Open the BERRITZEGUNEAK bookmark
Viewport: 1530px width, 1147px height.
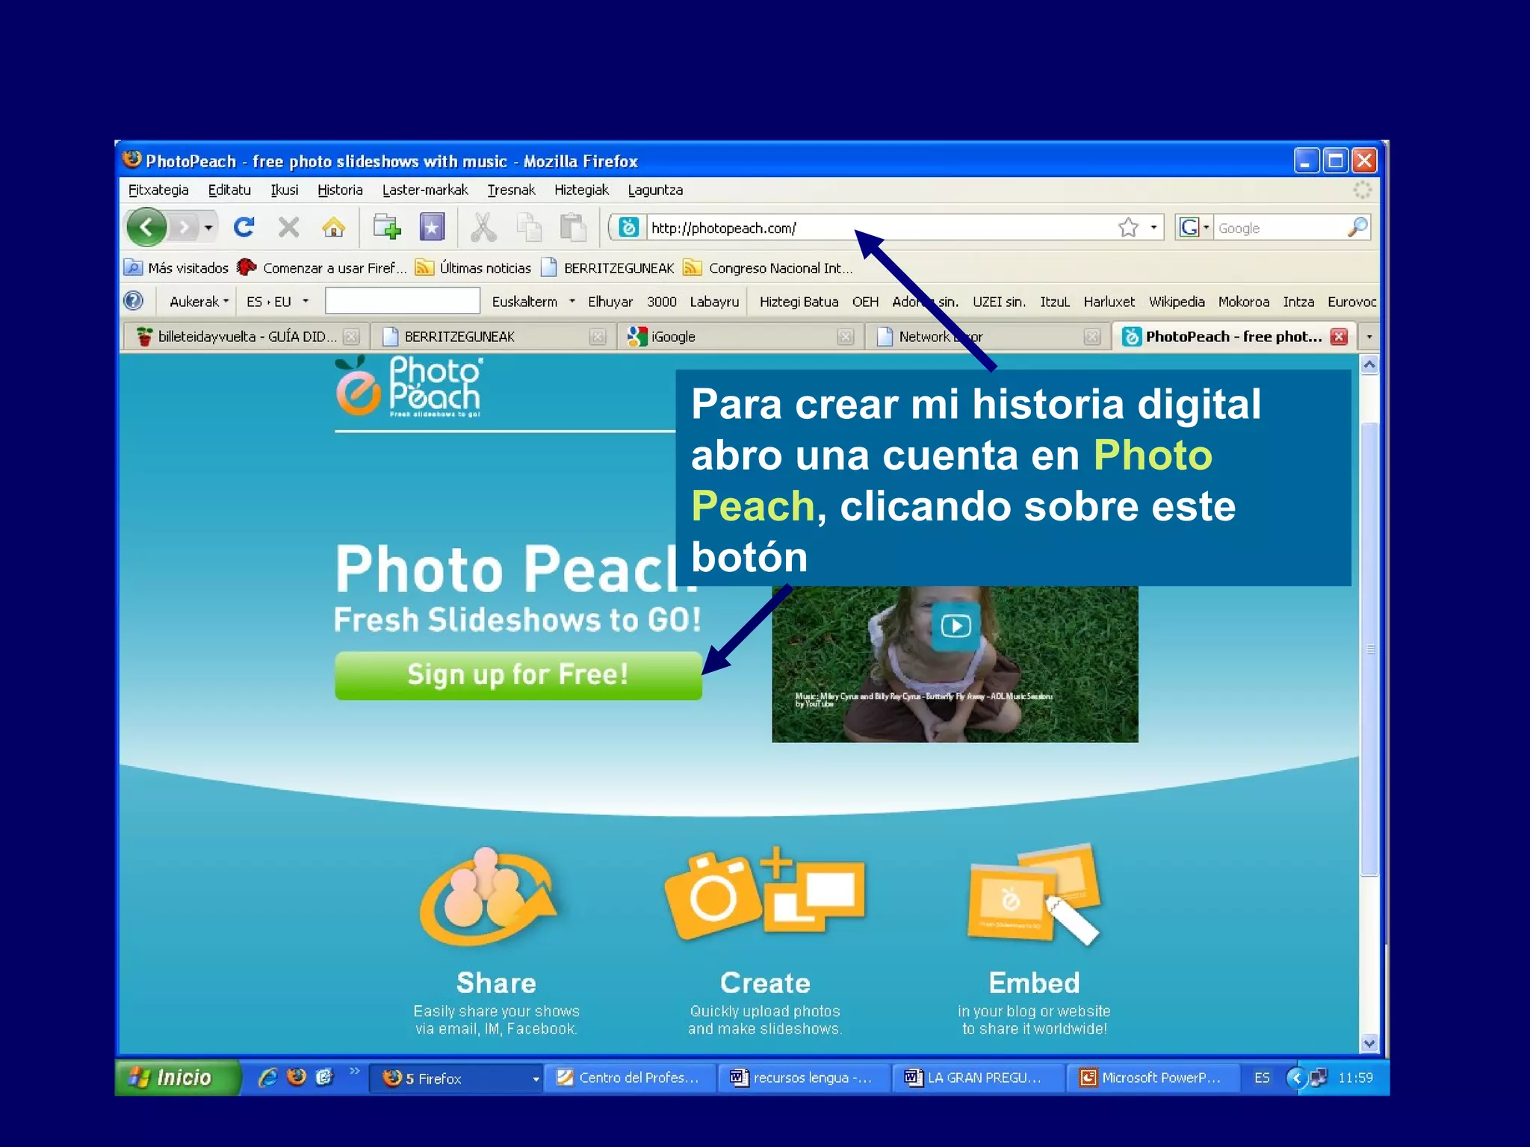(x=608, y=267)
